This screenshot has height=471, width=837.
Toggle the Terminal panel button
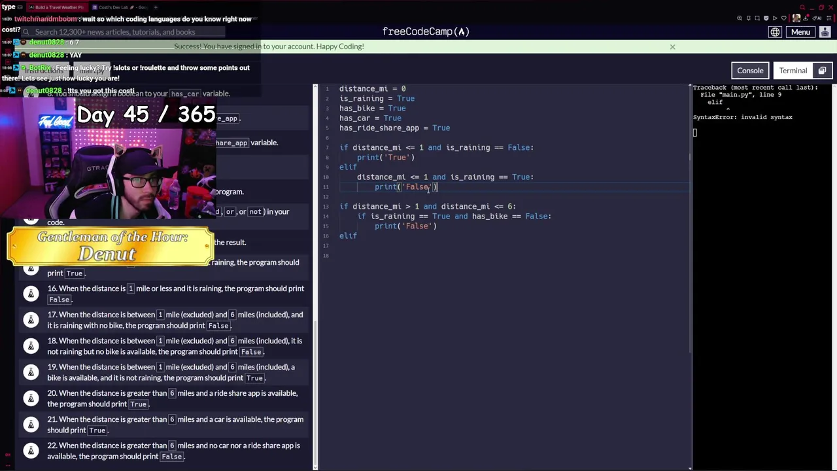click(x=793, y=71)
